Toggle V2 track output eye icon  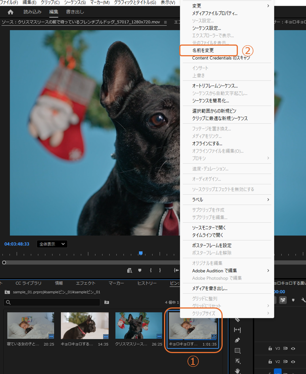[x=293, y=361]
